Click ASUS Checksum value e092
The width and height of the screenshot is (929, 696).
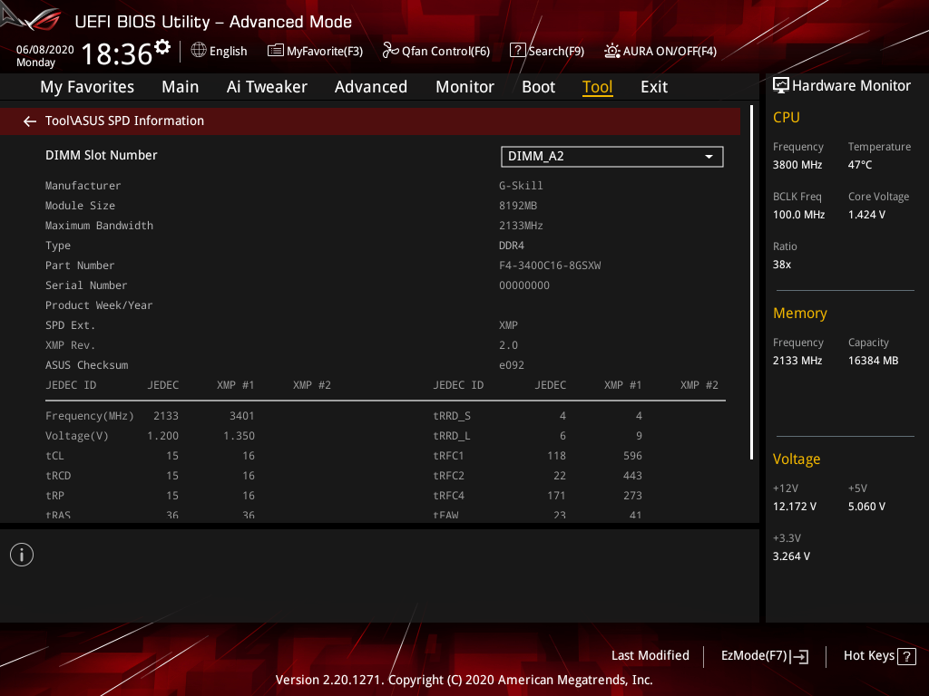[512, 365]
